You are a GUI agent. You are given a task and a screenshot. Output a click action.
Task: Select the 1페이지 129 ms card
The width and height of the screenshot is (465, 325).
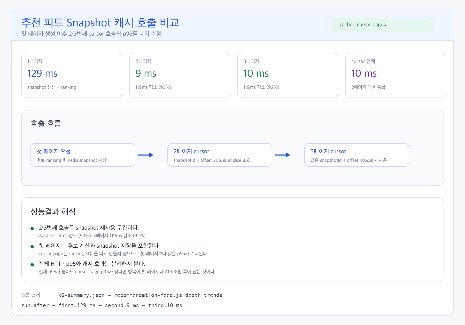point(72,75)
